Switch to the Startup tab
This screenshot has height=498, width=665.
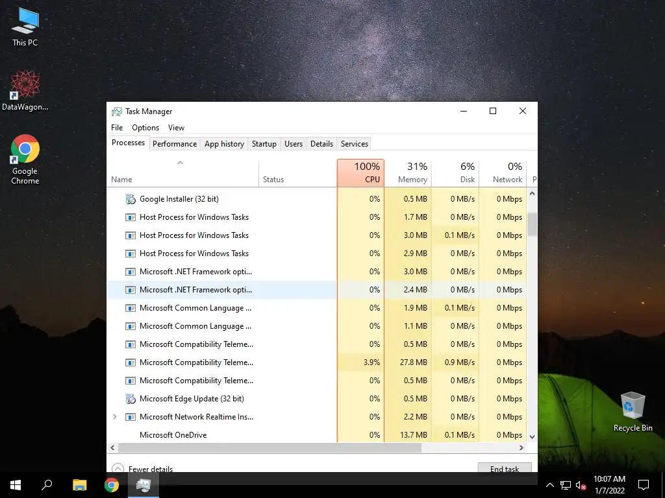[x=264, y=143]
